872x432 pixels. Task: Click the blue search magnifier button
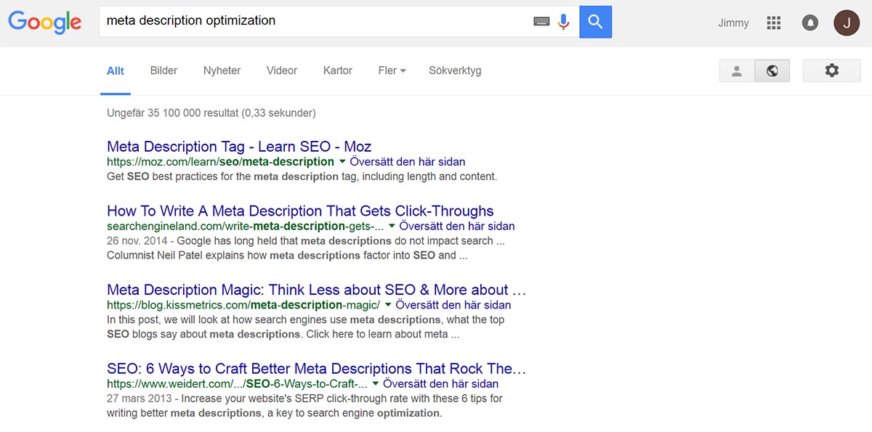click(595, 22)
